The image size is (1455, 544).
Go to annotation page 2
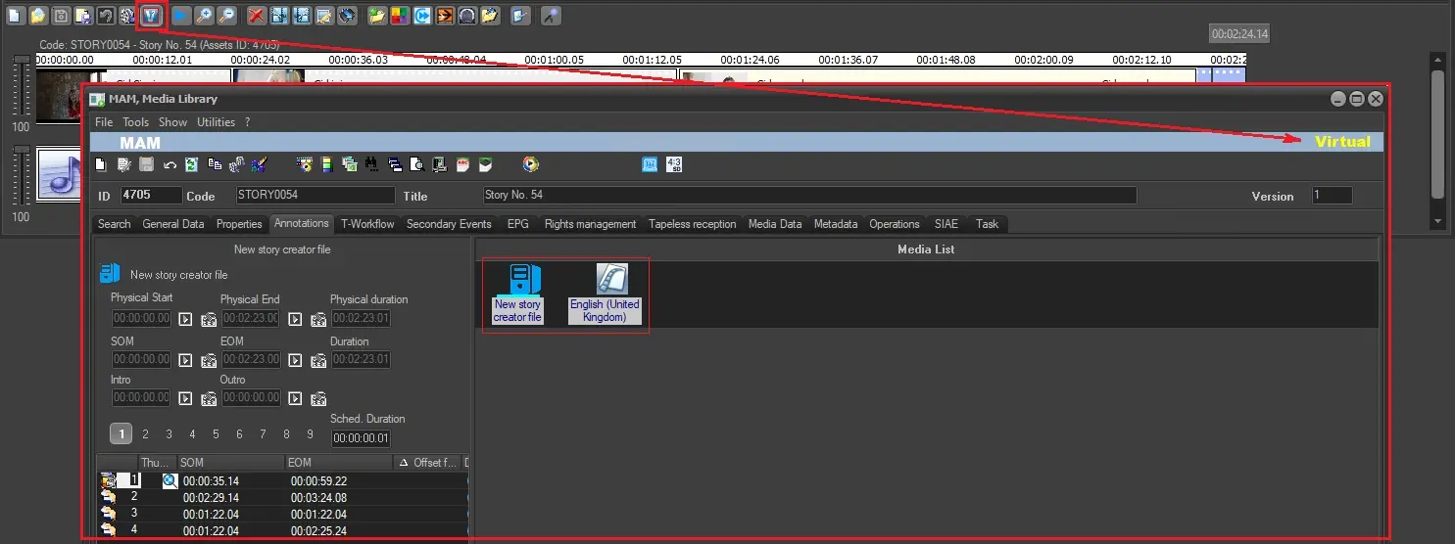(x=145, y=434)
